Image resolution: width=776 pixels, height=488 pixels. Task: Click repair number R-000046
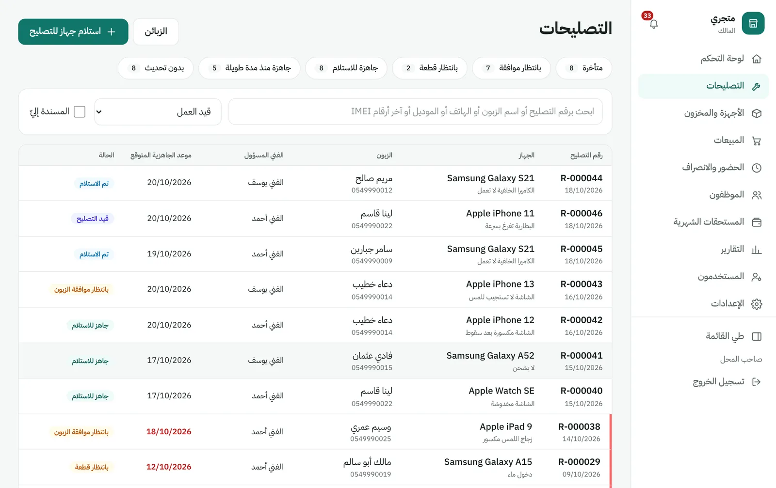point(582,214)
